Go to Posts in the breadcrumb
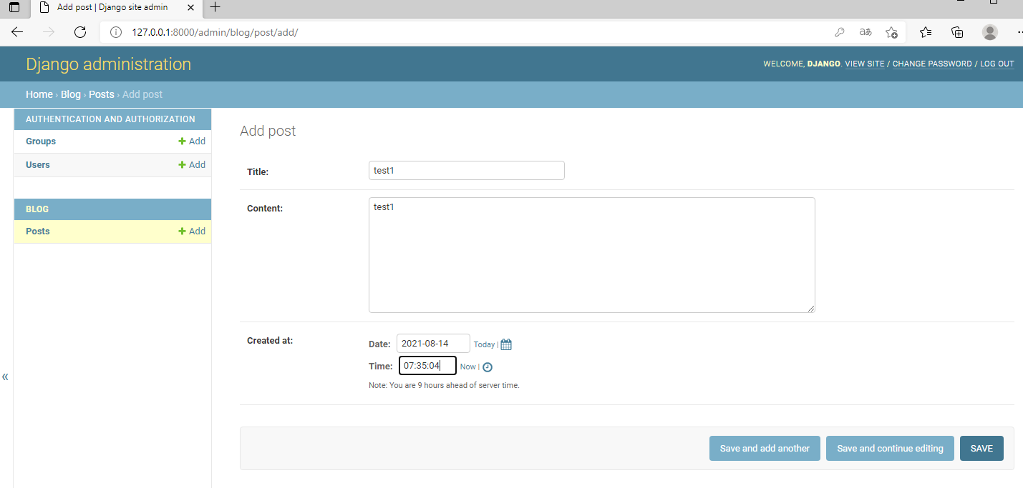The height and width of the screenshot is (488, 1023). [102, 94]
